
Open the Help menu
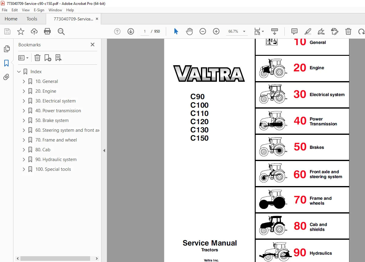tap(70, 10)
